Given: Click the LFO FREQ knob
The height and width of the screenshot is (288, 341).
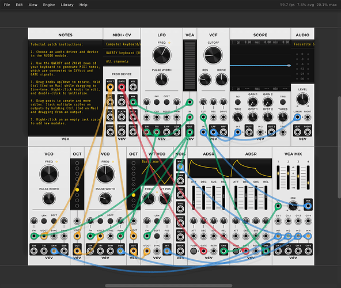Looking at the screenshot, I should 162,55.
